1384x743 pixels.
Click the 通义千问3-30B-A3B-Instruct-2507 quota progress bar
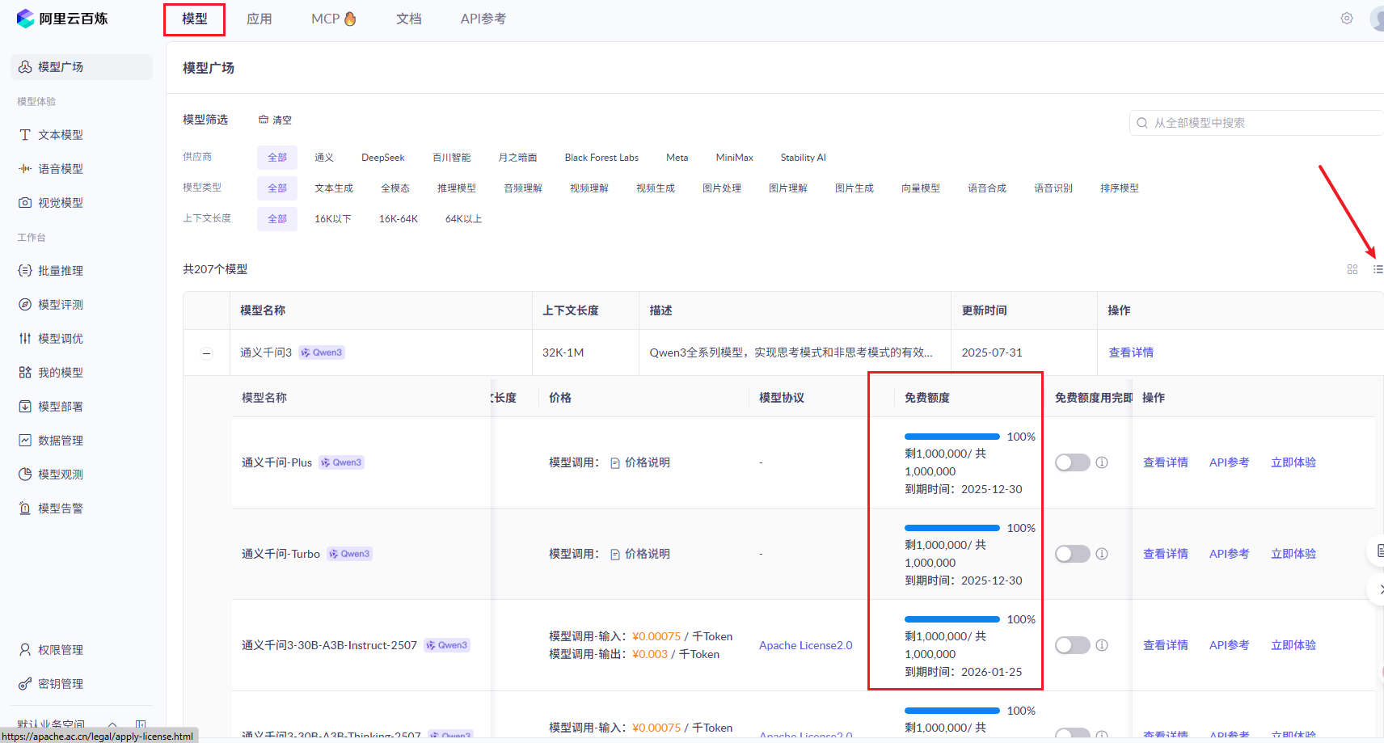pyautogui.click(x=952, y=619)
